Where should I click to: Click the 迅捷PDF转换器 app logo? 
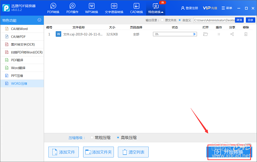(6, 8)
